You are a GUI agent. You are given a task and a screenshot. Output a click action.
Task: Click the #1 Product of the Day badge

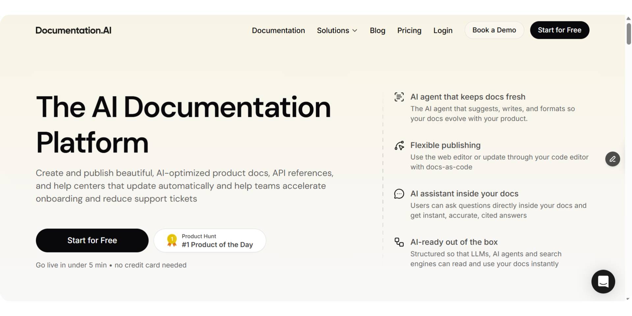[210, 240]
